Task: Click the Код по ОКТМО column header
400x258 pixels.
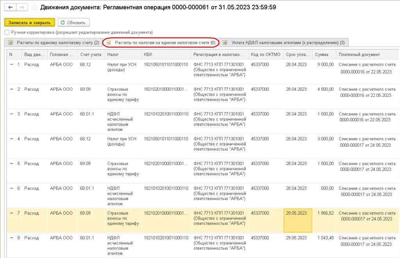Action: pyautogui.click(x=266, y=54)
